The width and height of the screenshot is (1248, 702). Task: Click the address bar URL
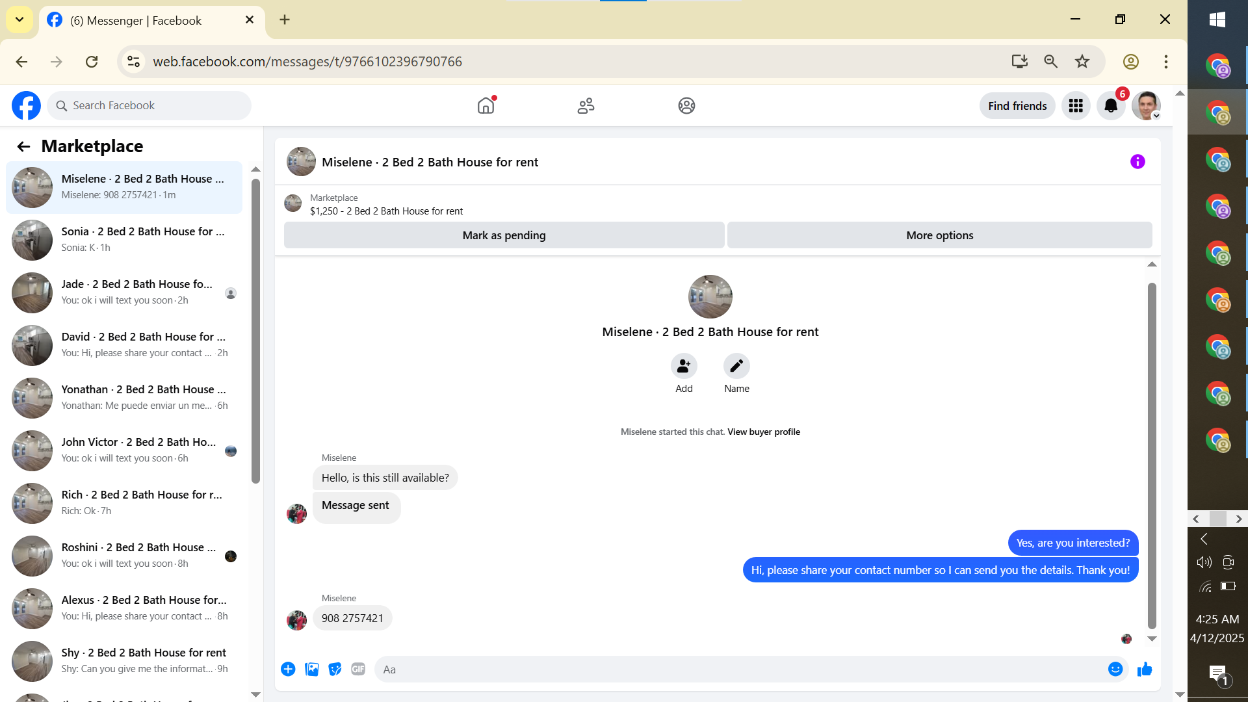tap(307, 61)
